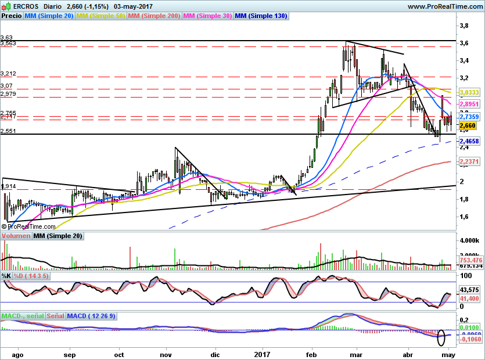Viewport: 485px width, 360px height.
Task: Open the %D (14 3 5) stochastic label
Action: tap(31, 276)
